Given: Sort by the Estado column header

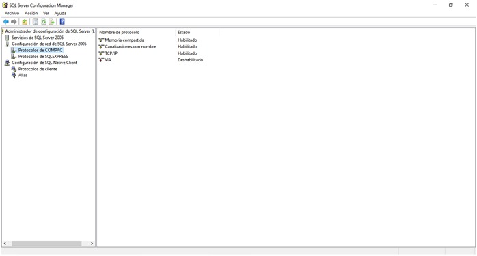Looking at the screenshot, I should click(197, 33).
